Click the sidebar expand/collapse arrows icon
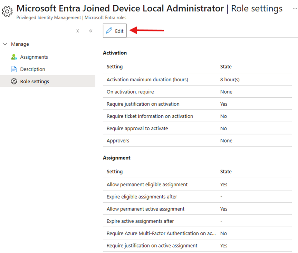Viewport: 298px width, 253px height. point(78,31)
